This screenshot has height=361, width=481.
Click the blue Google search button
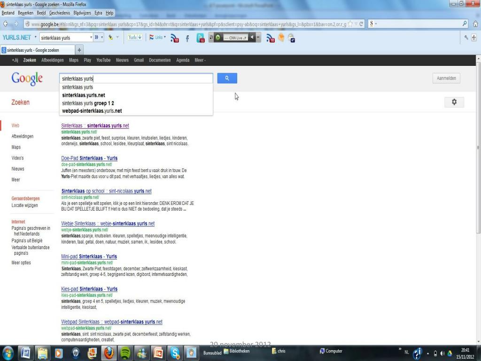tap(227, 78)
